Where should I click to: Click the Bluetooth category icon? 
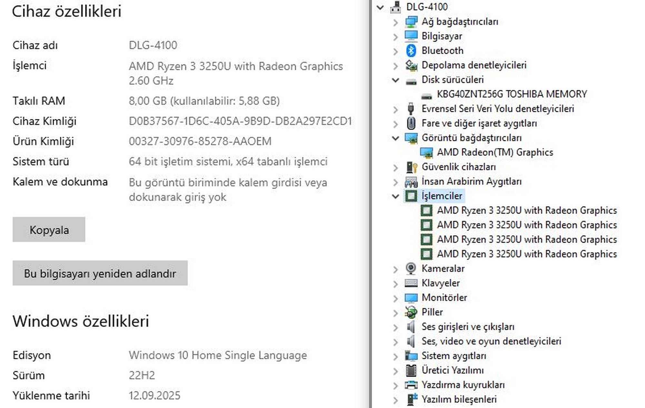[x=411, y=51]
